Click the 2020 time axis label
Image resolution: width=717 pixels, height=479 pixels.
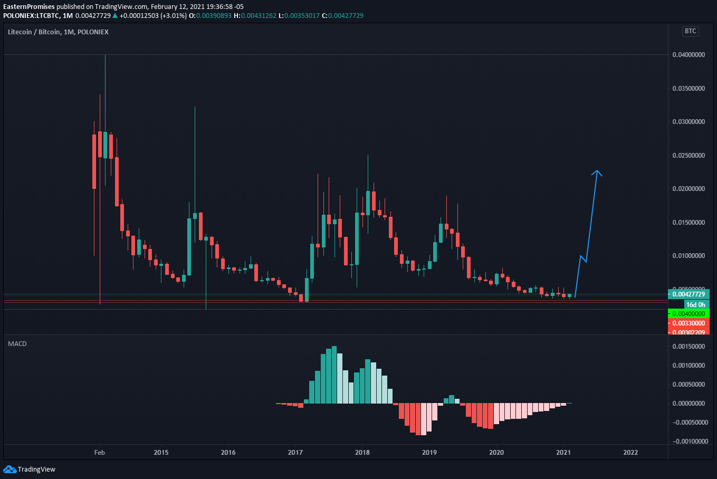496,453
